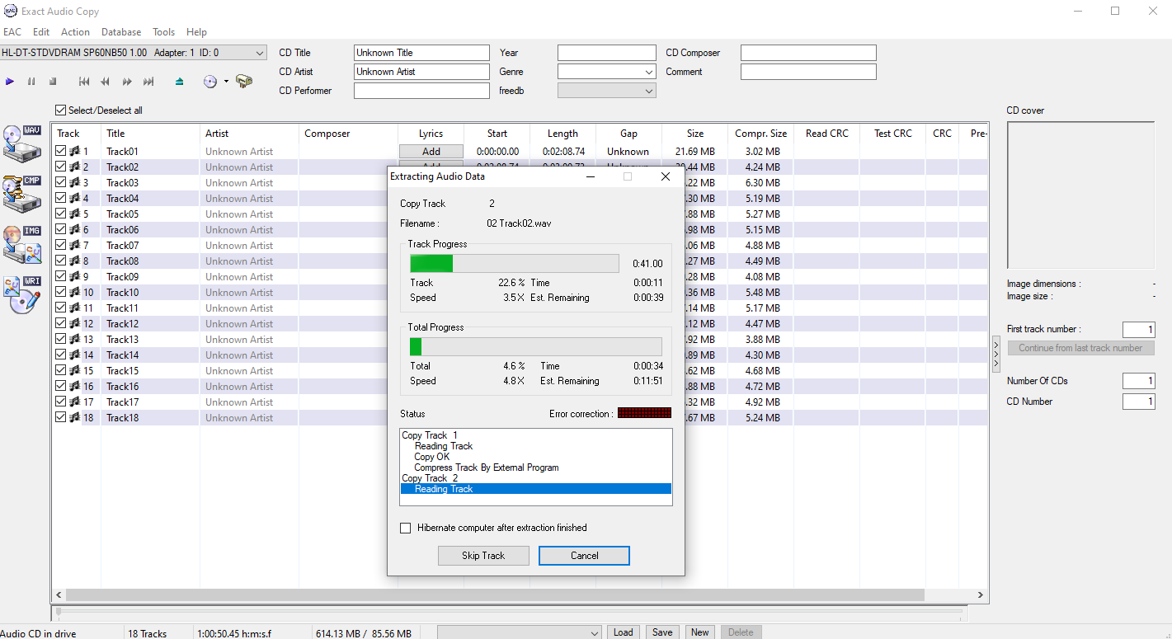Click the Play button in playback toolbar
Screen dimensions: 1172x639
[x=10, y=82]
